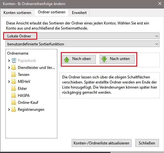Open the benutzerdefinierte Sortierfunktion dropdown
The height and width of the screenshot is (153, 164).
[82, 44]
